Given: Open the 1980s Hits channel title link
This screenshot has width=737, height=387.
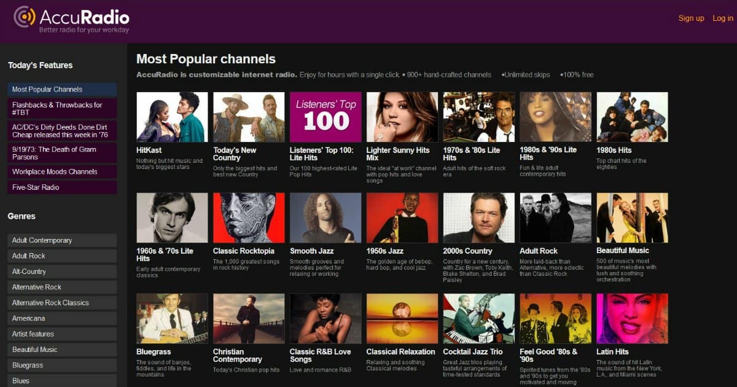Looking at the screenshot, I should 614,150.
